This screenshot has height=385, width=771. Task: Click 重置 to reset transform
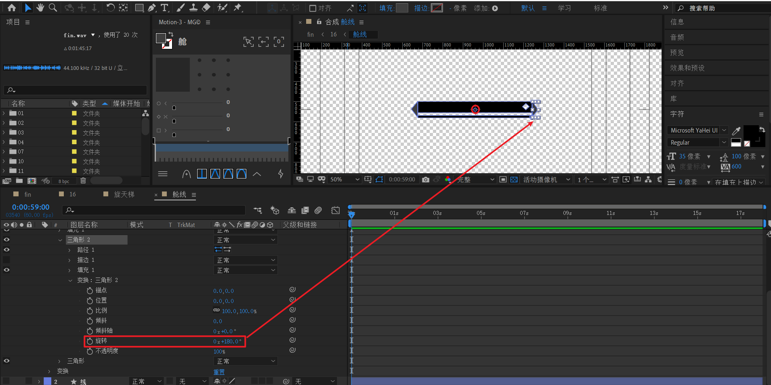[219, 372]
